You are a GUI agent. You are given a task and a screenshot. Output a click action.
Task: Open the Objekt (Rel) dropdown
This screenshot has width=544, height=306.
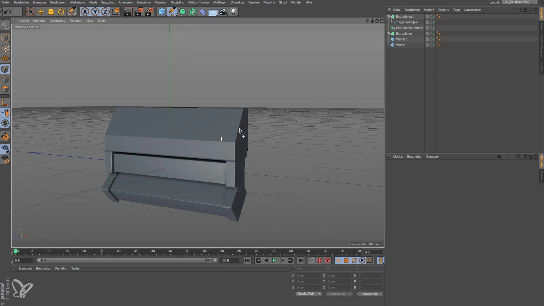pos(308,294)
